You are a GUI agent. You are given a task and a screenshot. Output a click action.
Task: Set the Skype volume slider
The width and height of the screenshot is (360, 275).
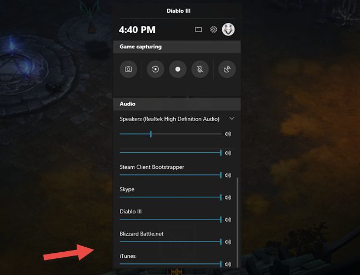pyautogui.click(x=171, y=197)
